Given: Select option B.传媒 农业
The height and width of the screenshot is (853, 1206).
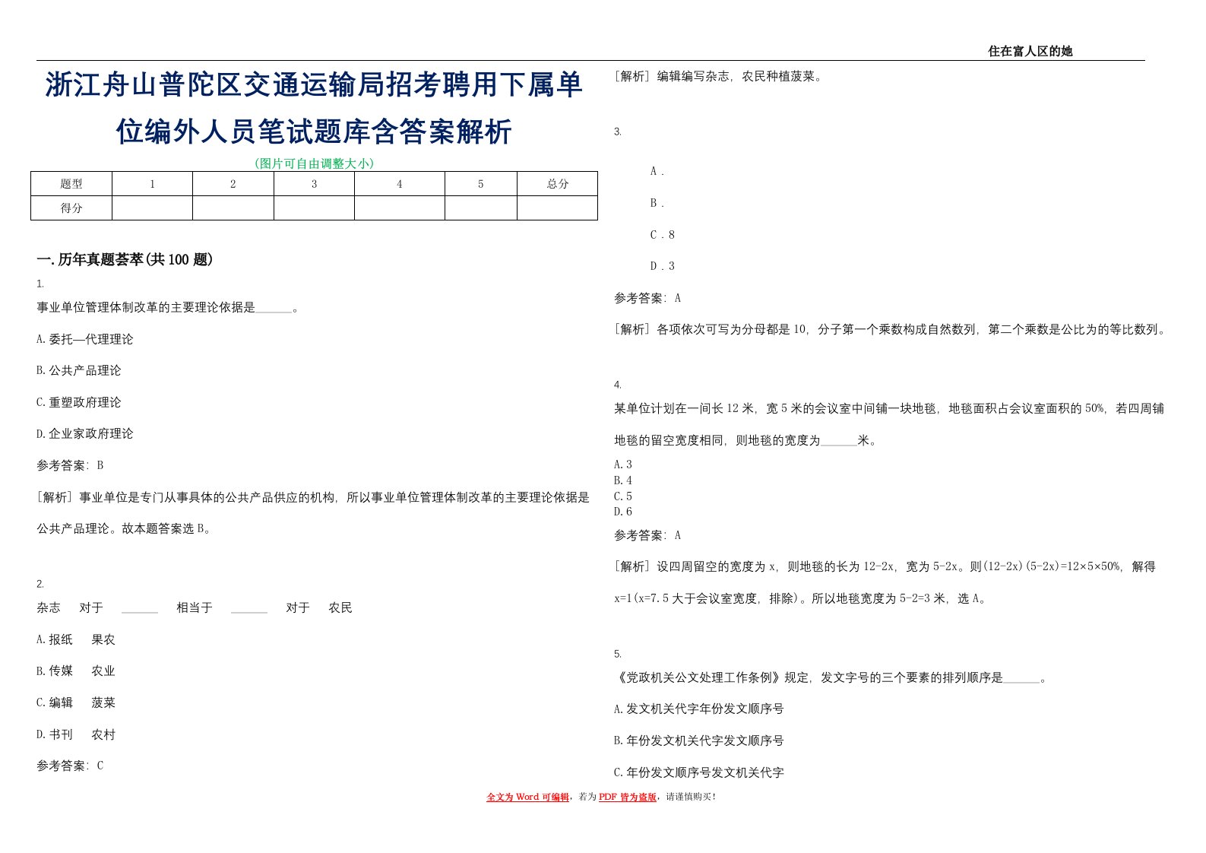Looking at the screenshot, I should 76,671.
